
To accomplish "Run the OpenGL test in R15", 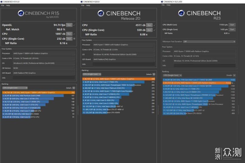I will [x=69, y=25].
